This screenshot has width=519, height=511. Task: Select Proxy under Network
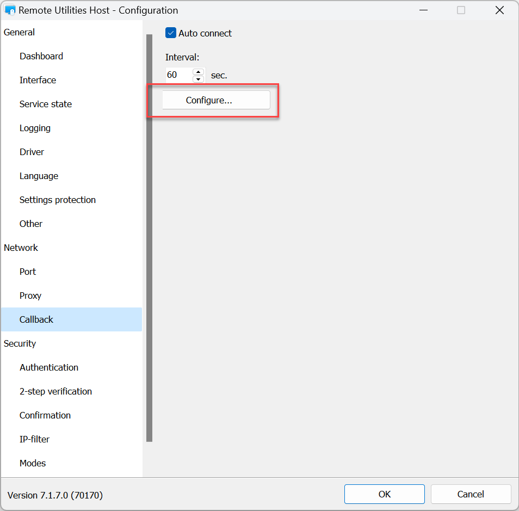click(x=30, y=295)
